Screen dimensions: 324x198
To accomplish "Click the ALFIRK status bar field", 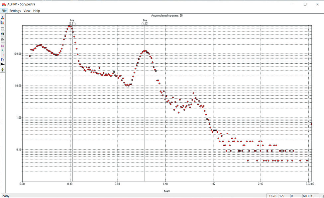I will (310, 196).
